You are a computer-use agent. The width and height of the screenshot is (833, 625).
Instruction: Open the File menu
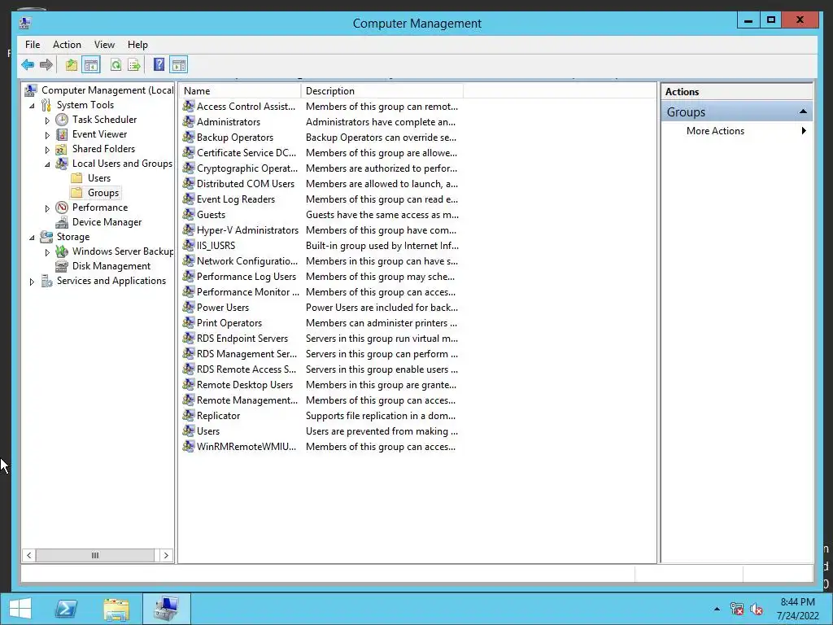[x=33, y=45]
